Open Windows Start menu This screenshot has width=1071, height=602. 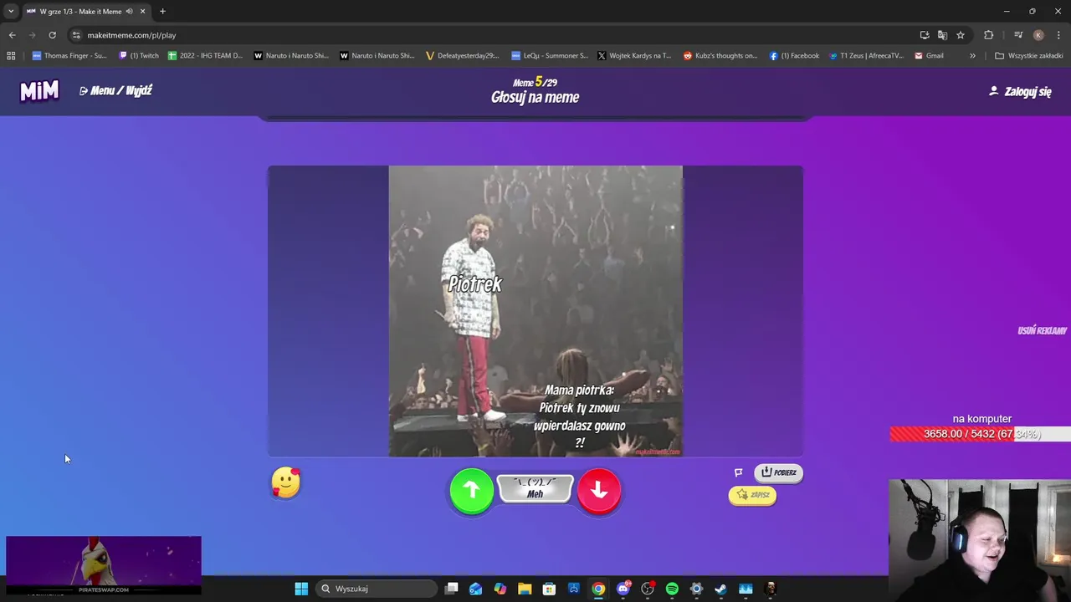(x=301, y=589)
